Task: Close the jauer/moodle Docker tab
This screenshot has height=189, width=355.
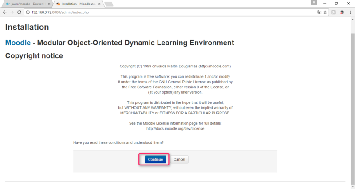Action: coord(49,4)
